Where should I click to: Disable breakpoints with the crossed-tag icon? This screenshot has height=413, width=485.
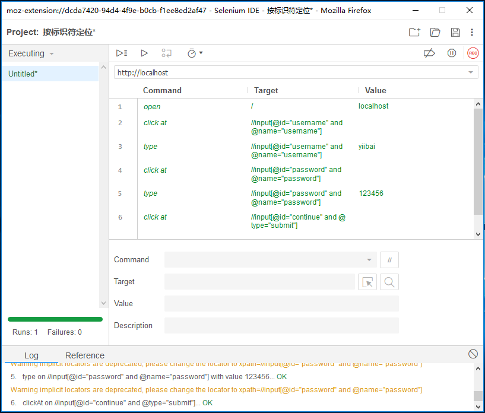(x=429, y=53)
